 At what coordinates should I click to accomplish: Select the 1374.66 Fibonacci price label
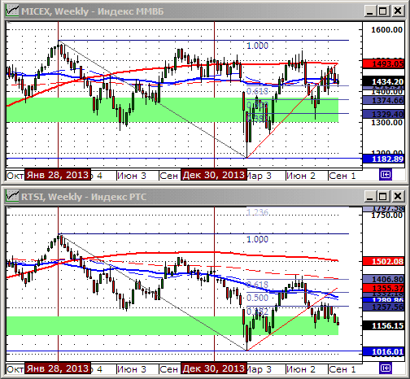pos(383,100)
